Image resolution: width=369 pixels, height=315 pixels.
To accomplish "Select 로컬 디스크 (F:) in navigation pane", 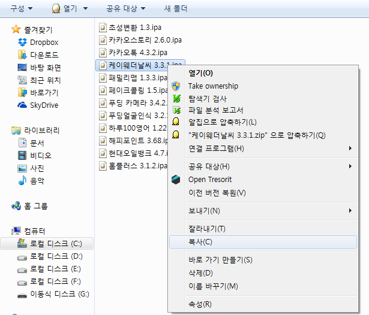I will (49, 281).
